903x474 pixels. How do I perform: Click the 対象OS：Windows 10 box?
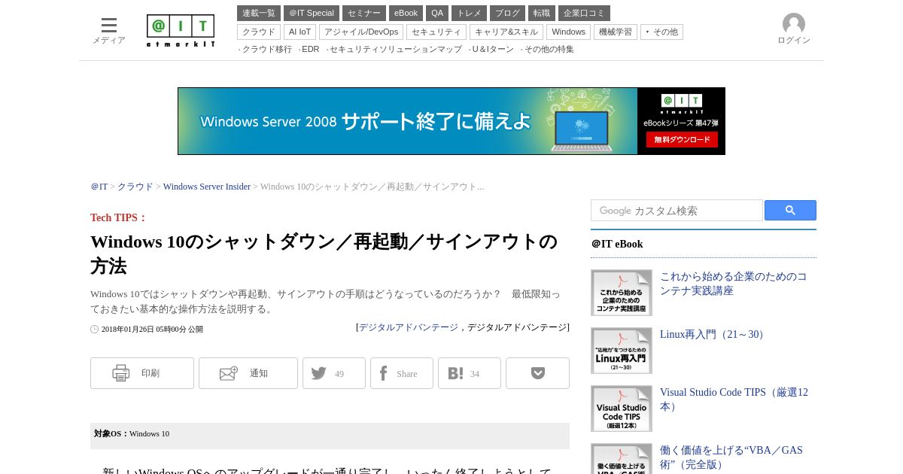tap(330, 436)
